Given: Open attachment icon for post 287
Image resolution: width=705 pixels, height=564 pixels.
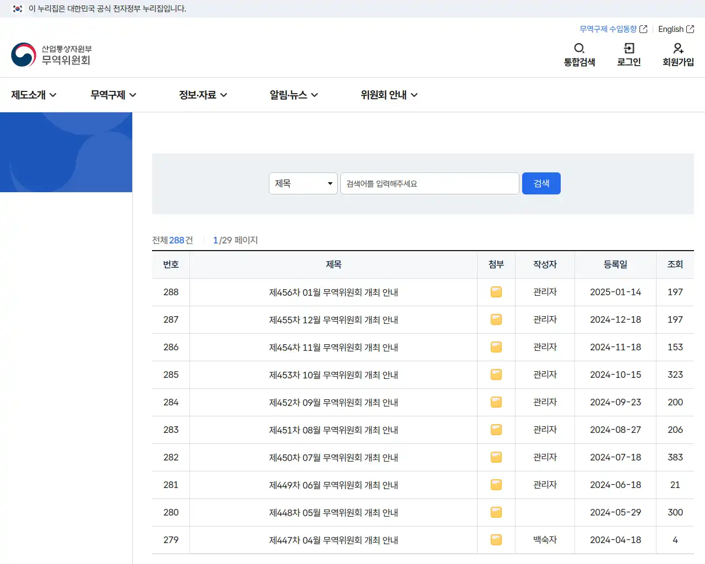Looking at the screenshot, I should pyautogui.click(x=496, y=319).
